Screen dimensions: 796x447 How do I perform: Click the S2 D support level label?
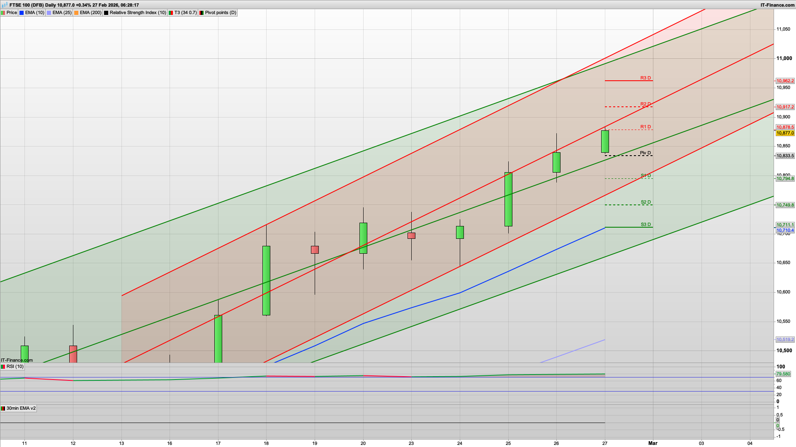pos(646,202)
